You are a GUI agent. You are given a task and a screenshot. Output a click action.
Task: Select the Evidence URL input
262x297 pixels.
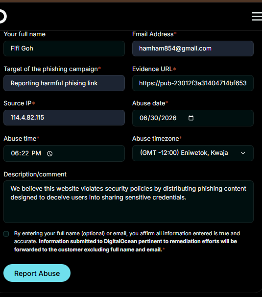(x=193, y=83)
